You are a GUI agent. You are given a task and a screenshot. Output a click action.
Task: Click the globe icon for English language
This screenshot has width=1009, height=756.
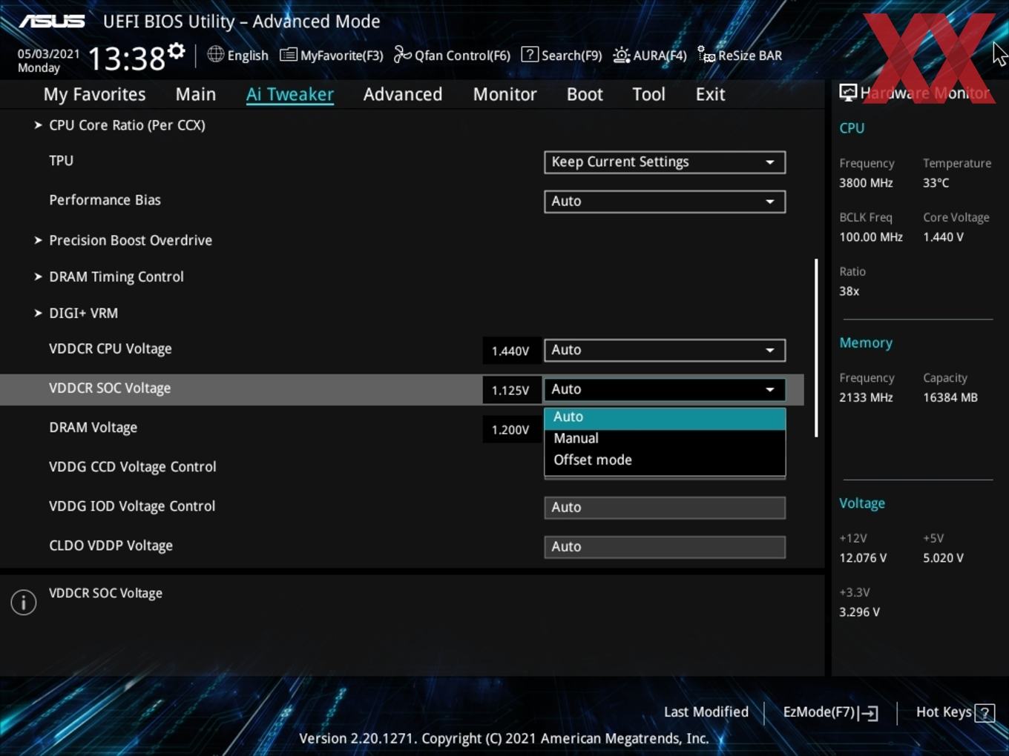215,54
